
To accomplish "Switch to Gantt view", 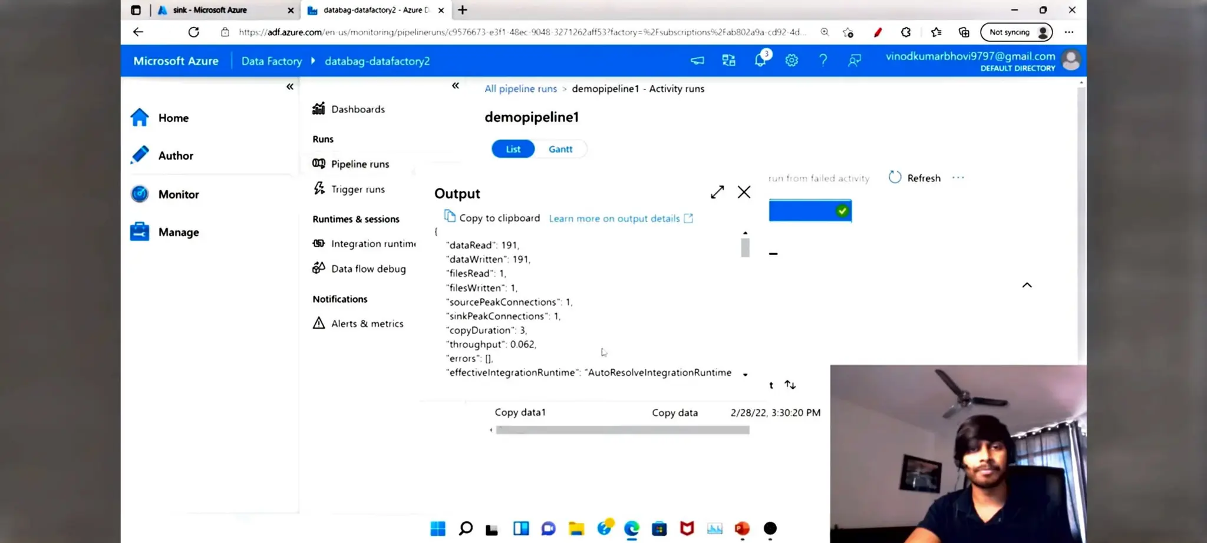I will coord(560,149).
